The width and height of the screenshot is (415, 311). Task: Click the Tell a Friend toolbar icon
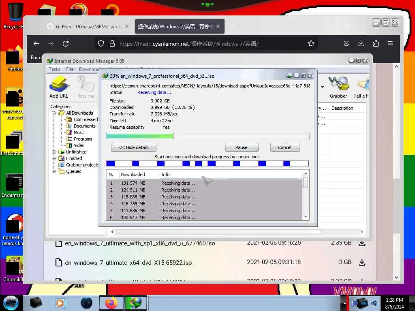pos(362,87)
